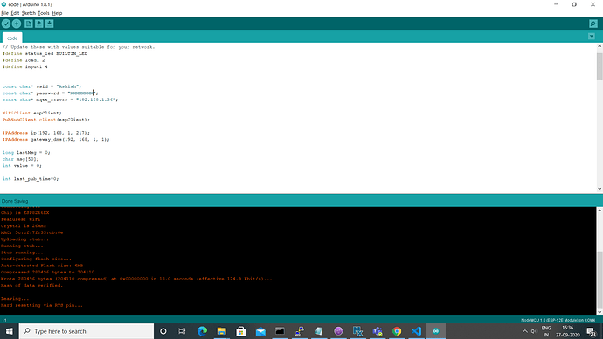Click the Upload arrow button

[x=17, y=24]
